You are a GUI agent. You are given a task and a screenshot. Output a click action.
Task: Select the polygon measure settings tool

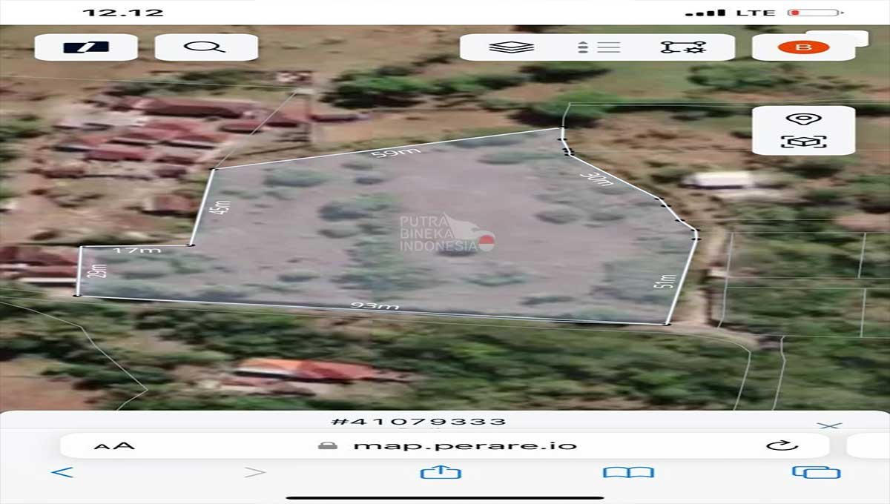tap(682, 47)
